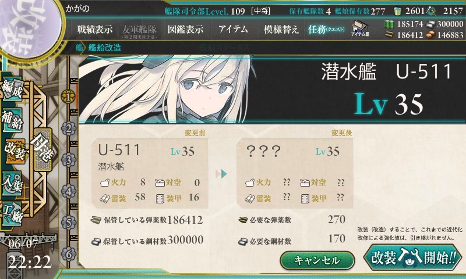Select fleet slot 3 flower marker
Screen dimensions: 466x279
(x=68, y=160)
